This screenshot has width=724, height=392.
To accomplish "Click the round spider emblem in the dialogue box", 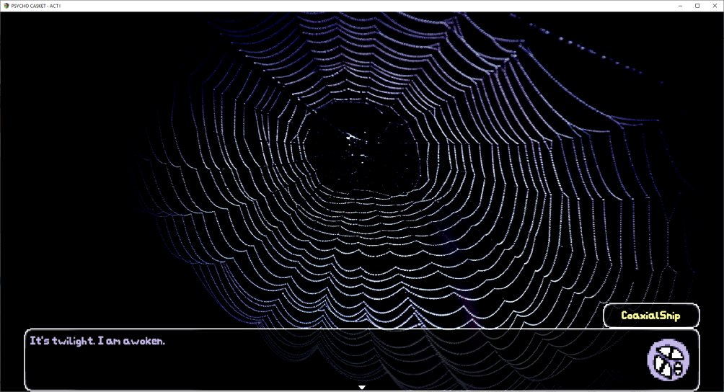I will (x=668, y=360).
